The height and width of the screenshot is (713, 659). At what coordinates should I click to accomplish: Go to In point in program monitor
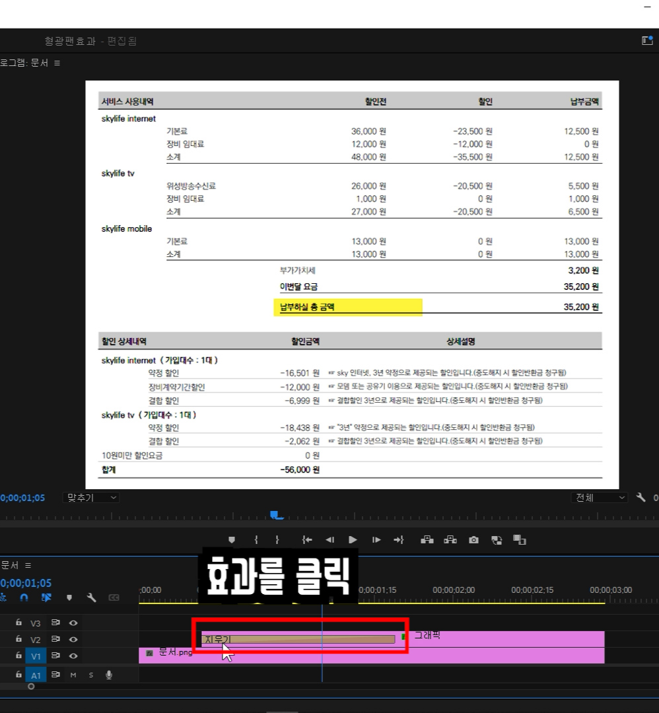307,540
